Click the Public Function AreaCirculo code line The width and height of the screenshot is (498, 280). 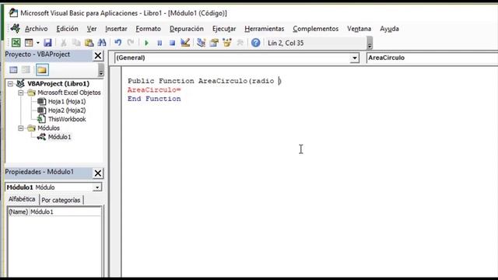click(205, 81)
